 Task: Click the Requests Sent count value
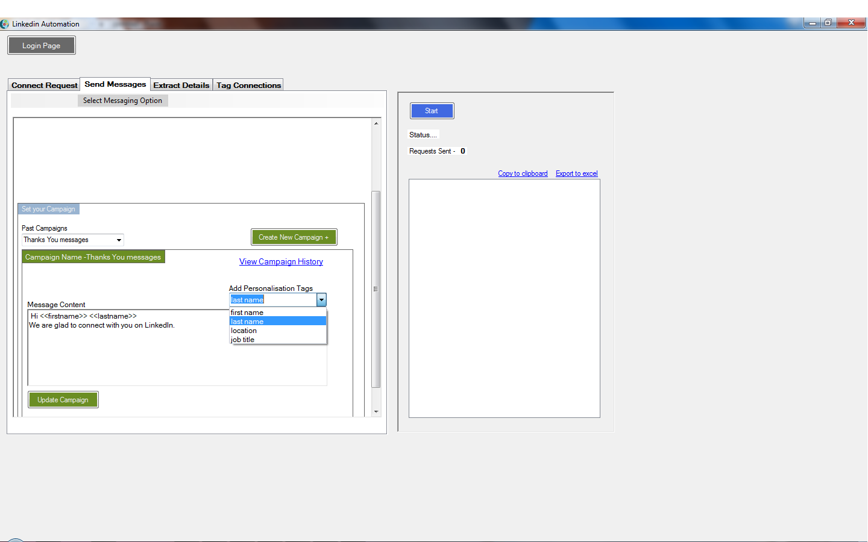463,151
